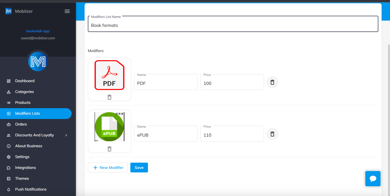Click the books4all-app link

click(38, 31)
